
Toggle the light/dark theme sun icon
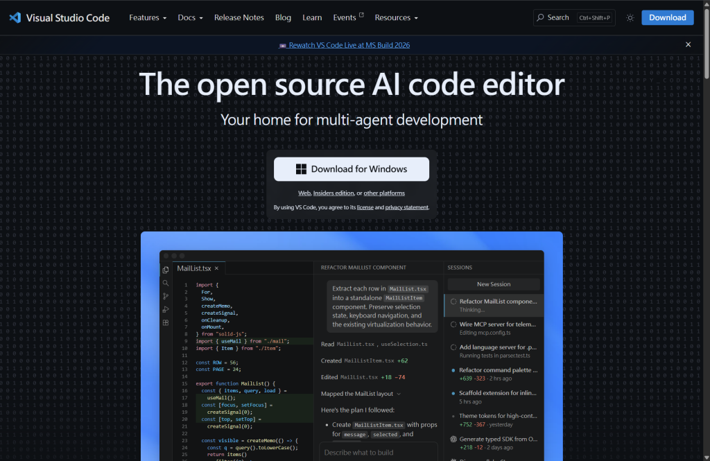pos(630,17)
